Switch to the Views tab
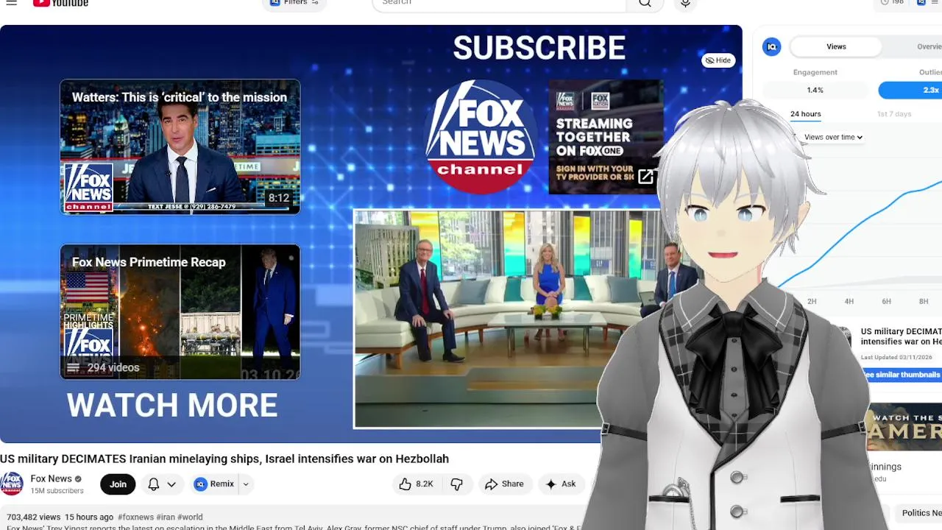 click(x=836, y=46)
